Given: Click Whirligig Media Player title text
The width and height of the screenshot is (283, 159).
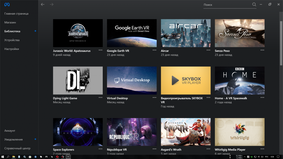Looking at the screenshot, I should tap(230, 150).
